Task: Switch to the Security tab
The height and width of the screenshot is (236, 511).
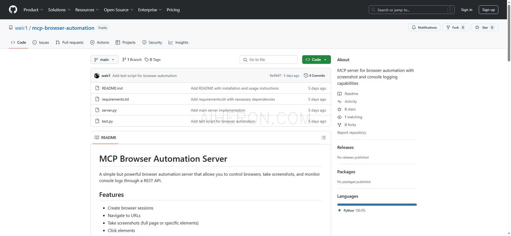Action: pyautogui.click(x=152, y=42)
